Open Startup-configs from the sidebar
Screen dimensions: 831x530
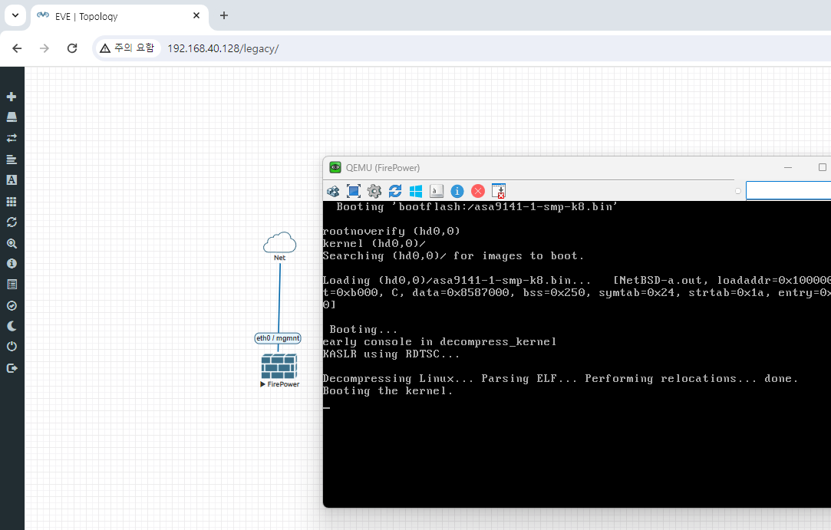[x=12, y=159]
